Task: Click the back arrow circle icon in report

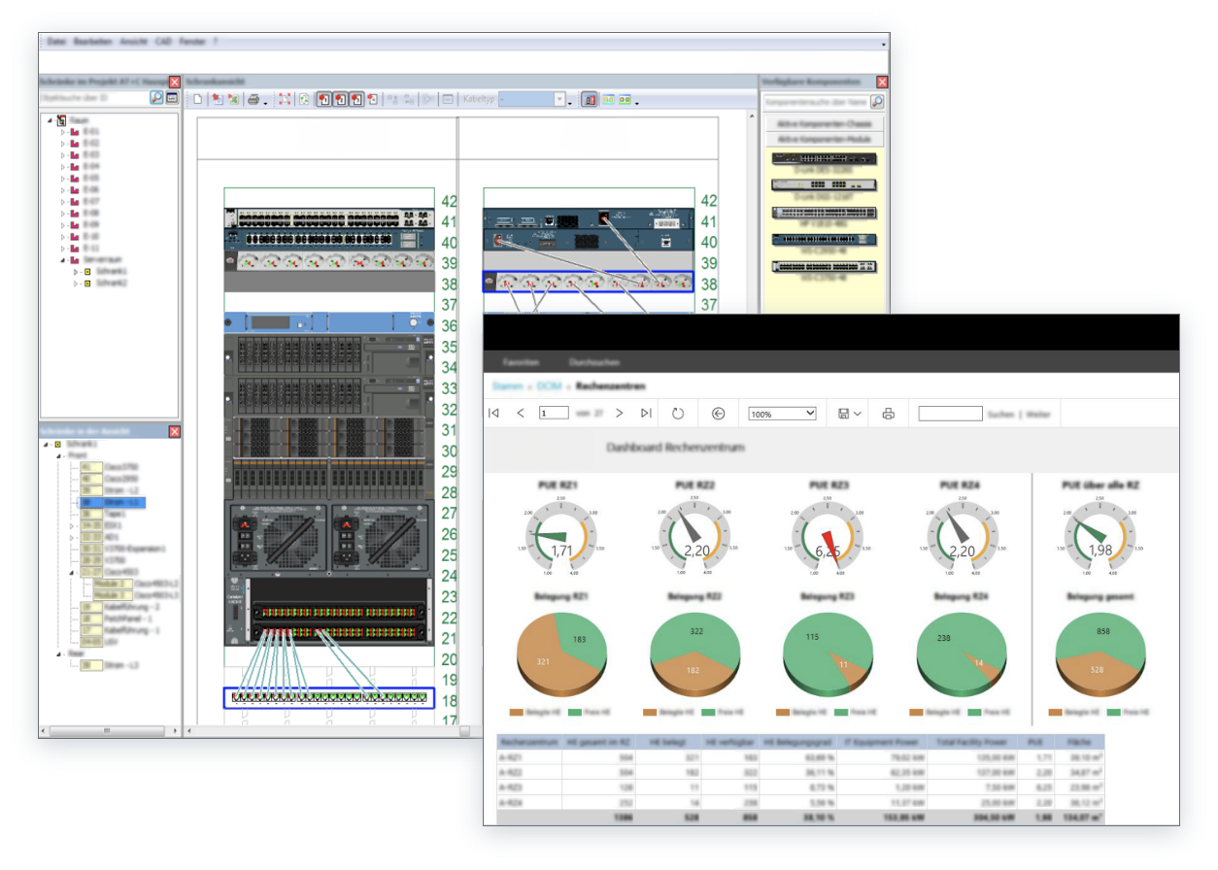Action: point(718,414)
